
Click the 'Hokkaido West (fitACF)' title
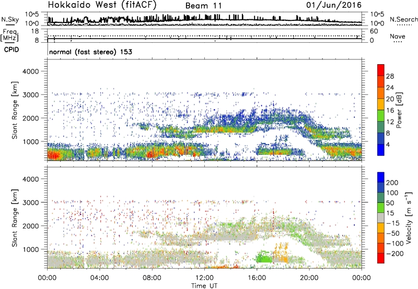tap(102, 5)
